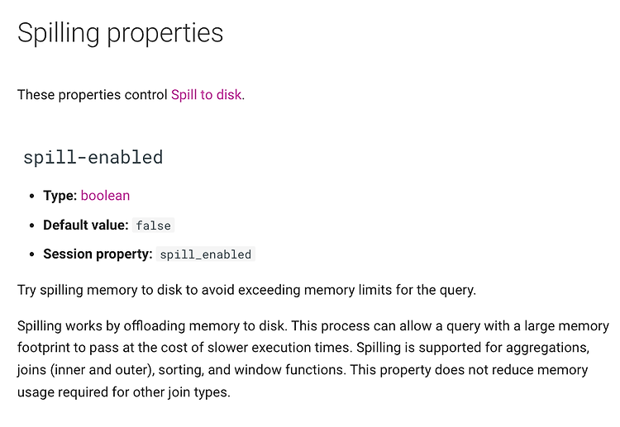Click the sentence starting "Try spilling memory"

(x=246, y=290)
